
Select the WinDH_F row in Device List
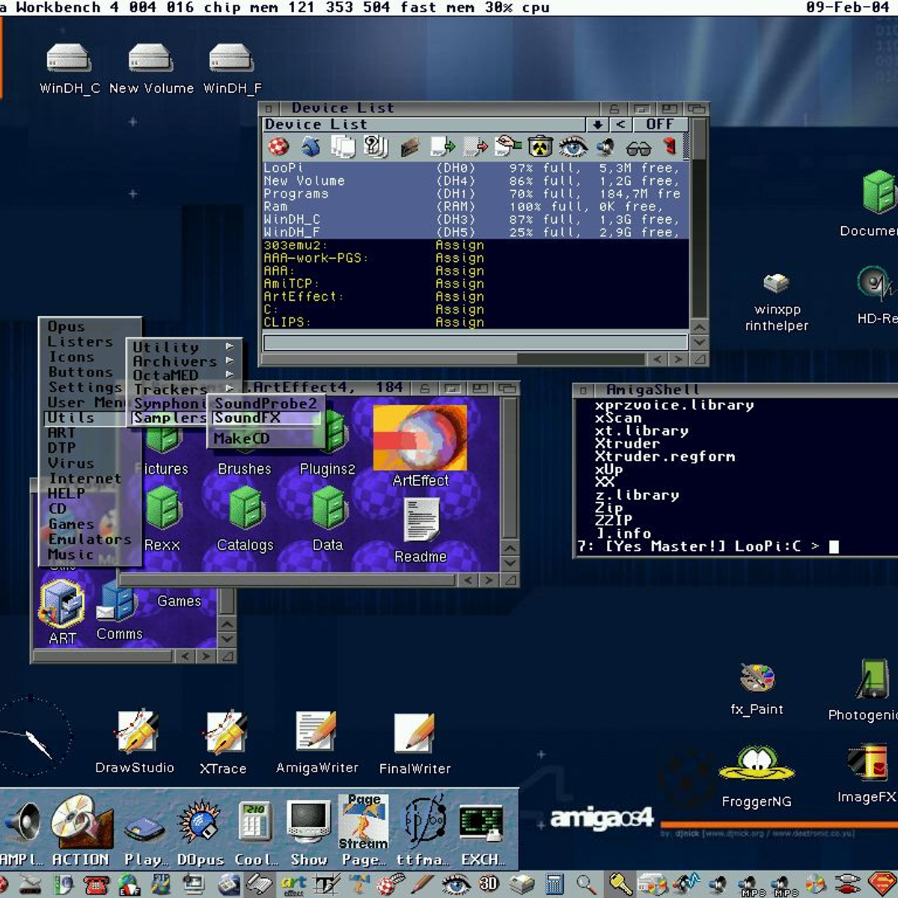point(475,232)
